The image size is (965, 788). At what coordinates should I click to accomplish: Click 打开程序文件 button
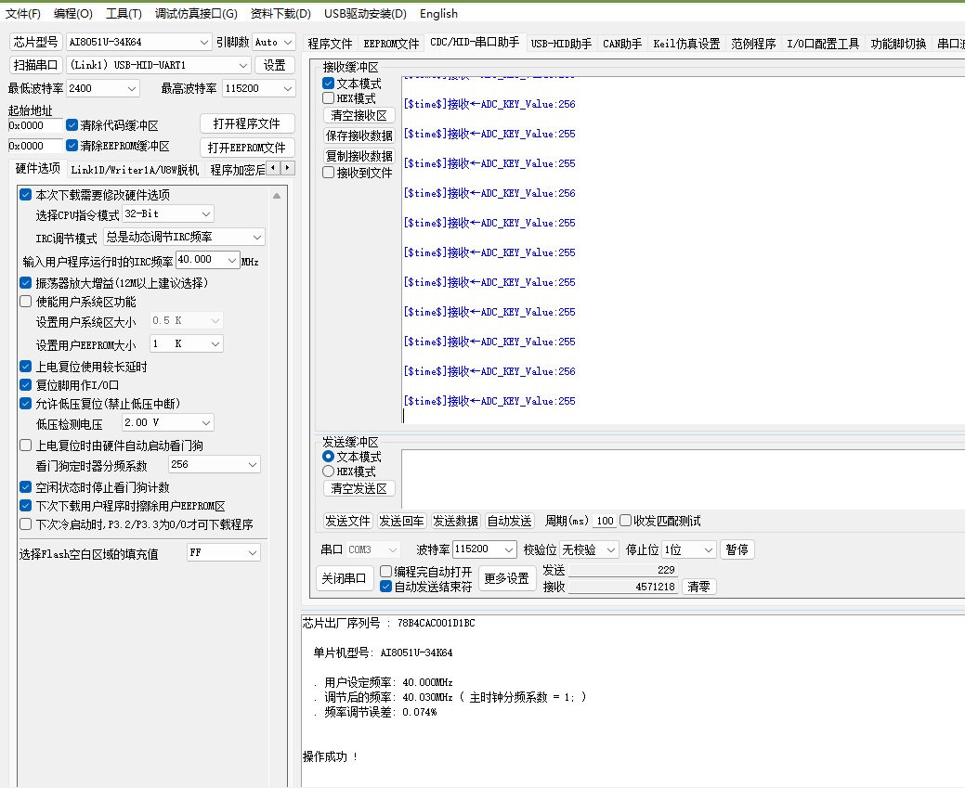pyautogui.click(x=247, y=123)
